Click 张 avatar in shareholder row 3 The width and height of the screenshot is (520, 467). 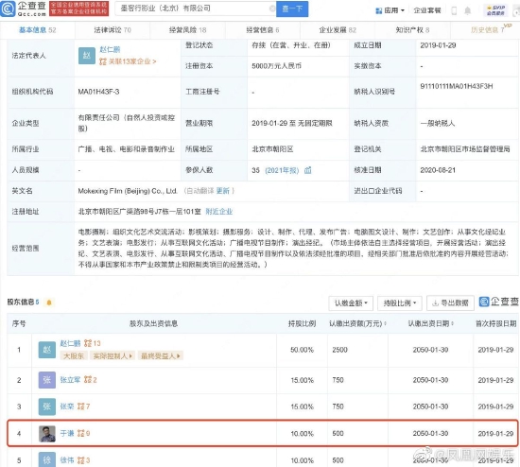(x=47, y=406)
